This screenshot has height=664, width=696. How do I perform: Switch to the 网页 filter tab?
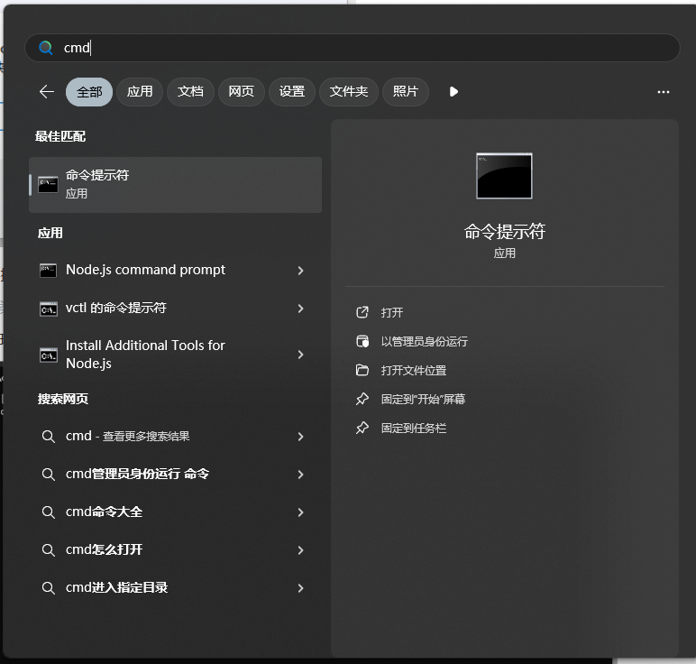[x=241, y=92]
